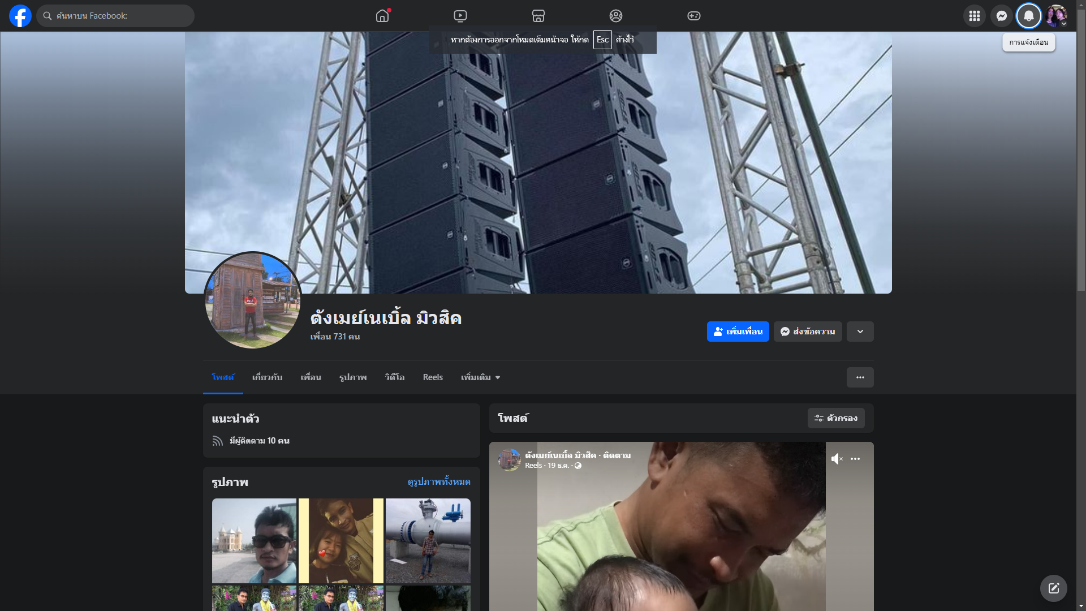
Task: Unmute the reel video sound
Action: pyautogui.click(x=837, y=459)
